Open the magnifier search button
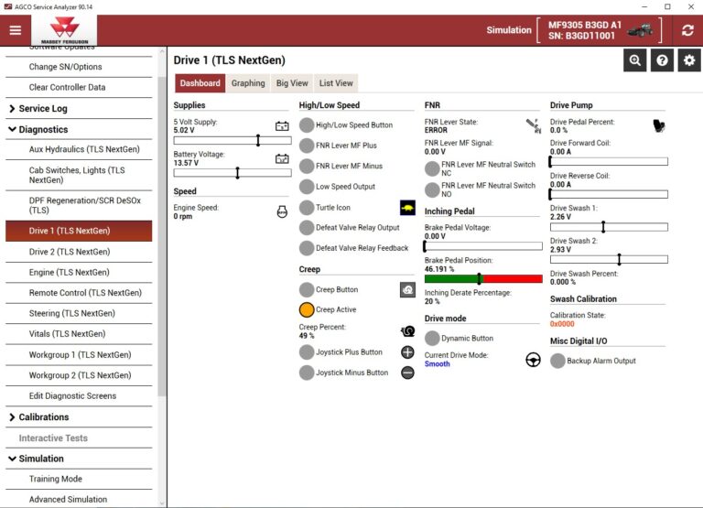Screen dimensions: 703x508 pyautogui.click(x=634, y=60)
